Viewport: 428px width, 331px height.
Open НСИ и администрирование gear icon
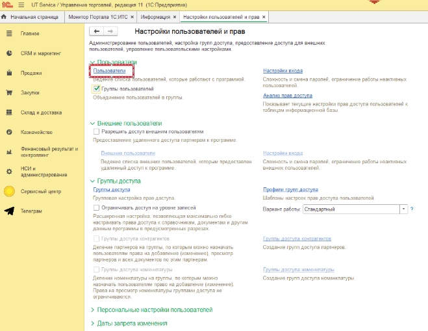pos(10,171)
